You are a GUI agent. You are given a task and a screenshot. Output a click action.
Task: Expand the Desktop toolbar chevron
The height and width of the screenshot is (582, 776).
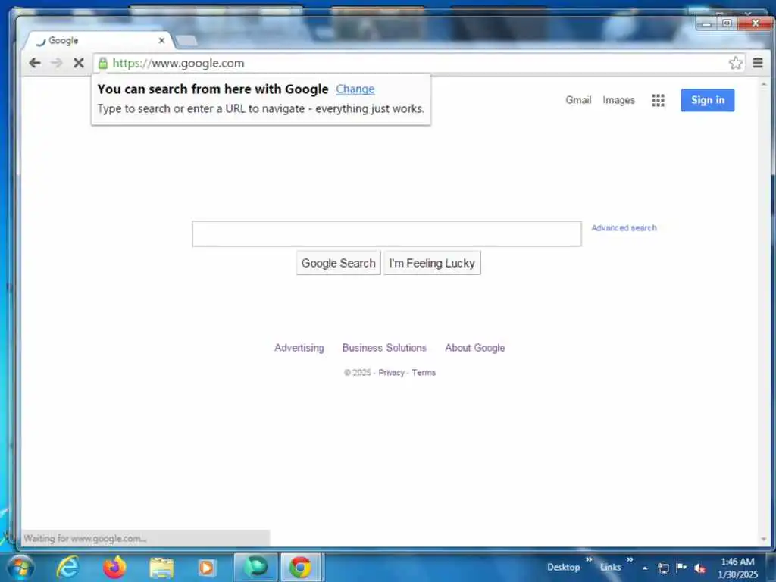tap(589, 559)
